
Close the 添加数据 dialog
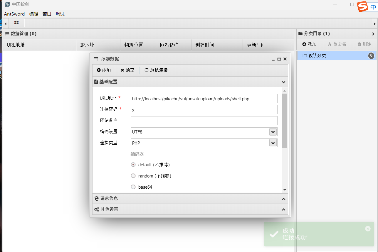coord(285,59)
